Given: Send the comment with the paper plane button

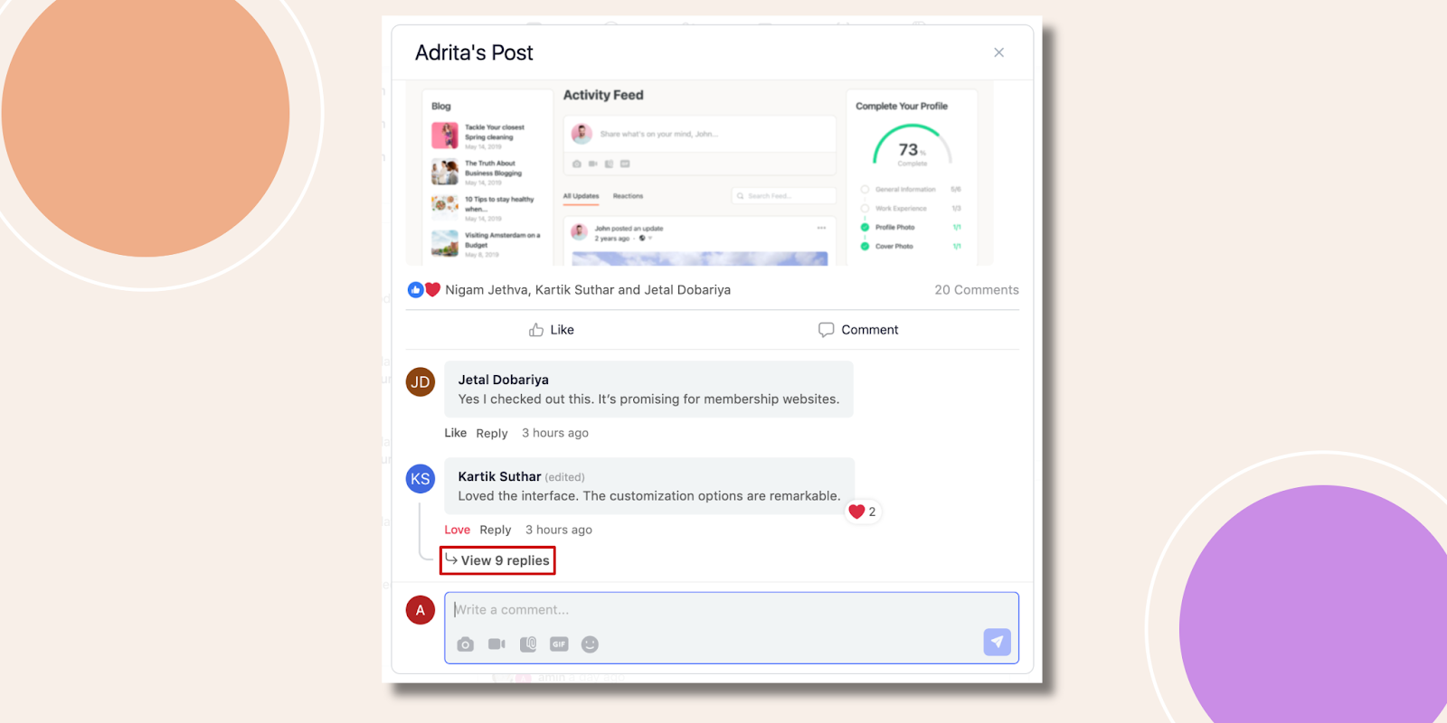Looking at the screenshot, I should [997, 642].
